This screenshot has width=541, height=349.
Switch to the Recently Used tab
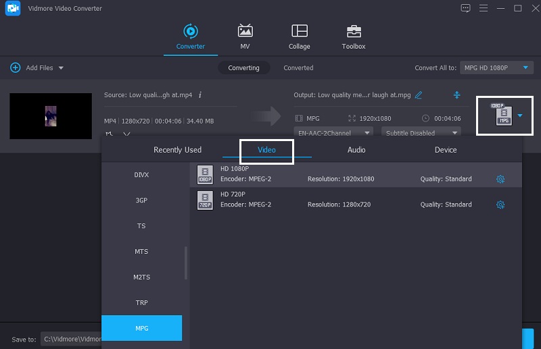(177, 150)
